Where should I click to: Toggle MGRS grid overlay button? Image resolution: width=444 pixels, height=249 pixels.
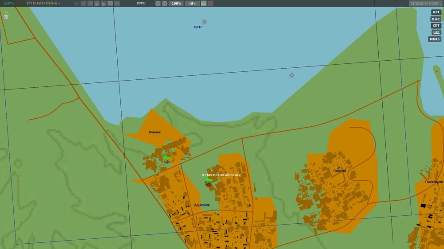tap(435, 39)
